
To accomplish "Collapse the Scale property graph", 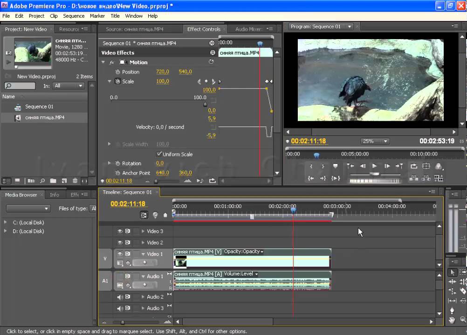I will pos(110,81).
